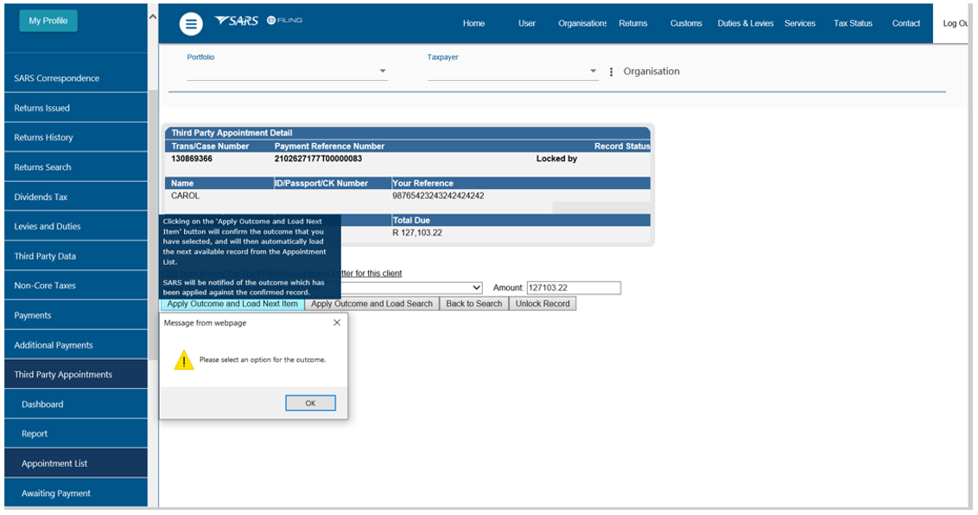Select Dashboard under Third Party Appointments
The width and height of the screenshot is (978, 515).
click(x=43, y=404)
